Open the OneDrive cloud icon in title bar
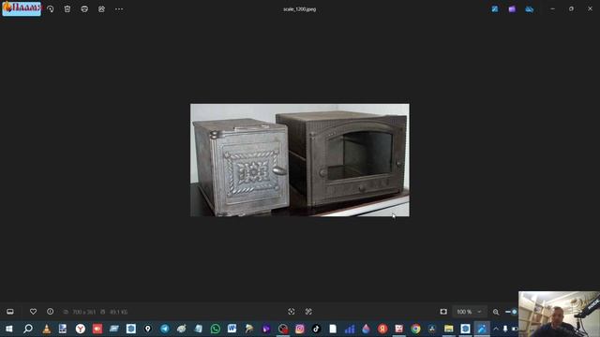 pos(529,8)
